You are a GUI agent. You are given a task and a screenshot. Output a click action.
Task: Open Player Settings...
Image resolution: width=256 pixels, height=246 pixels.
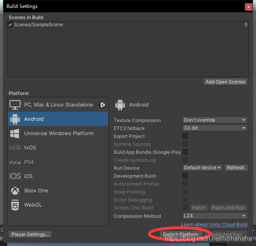point(30,234)
